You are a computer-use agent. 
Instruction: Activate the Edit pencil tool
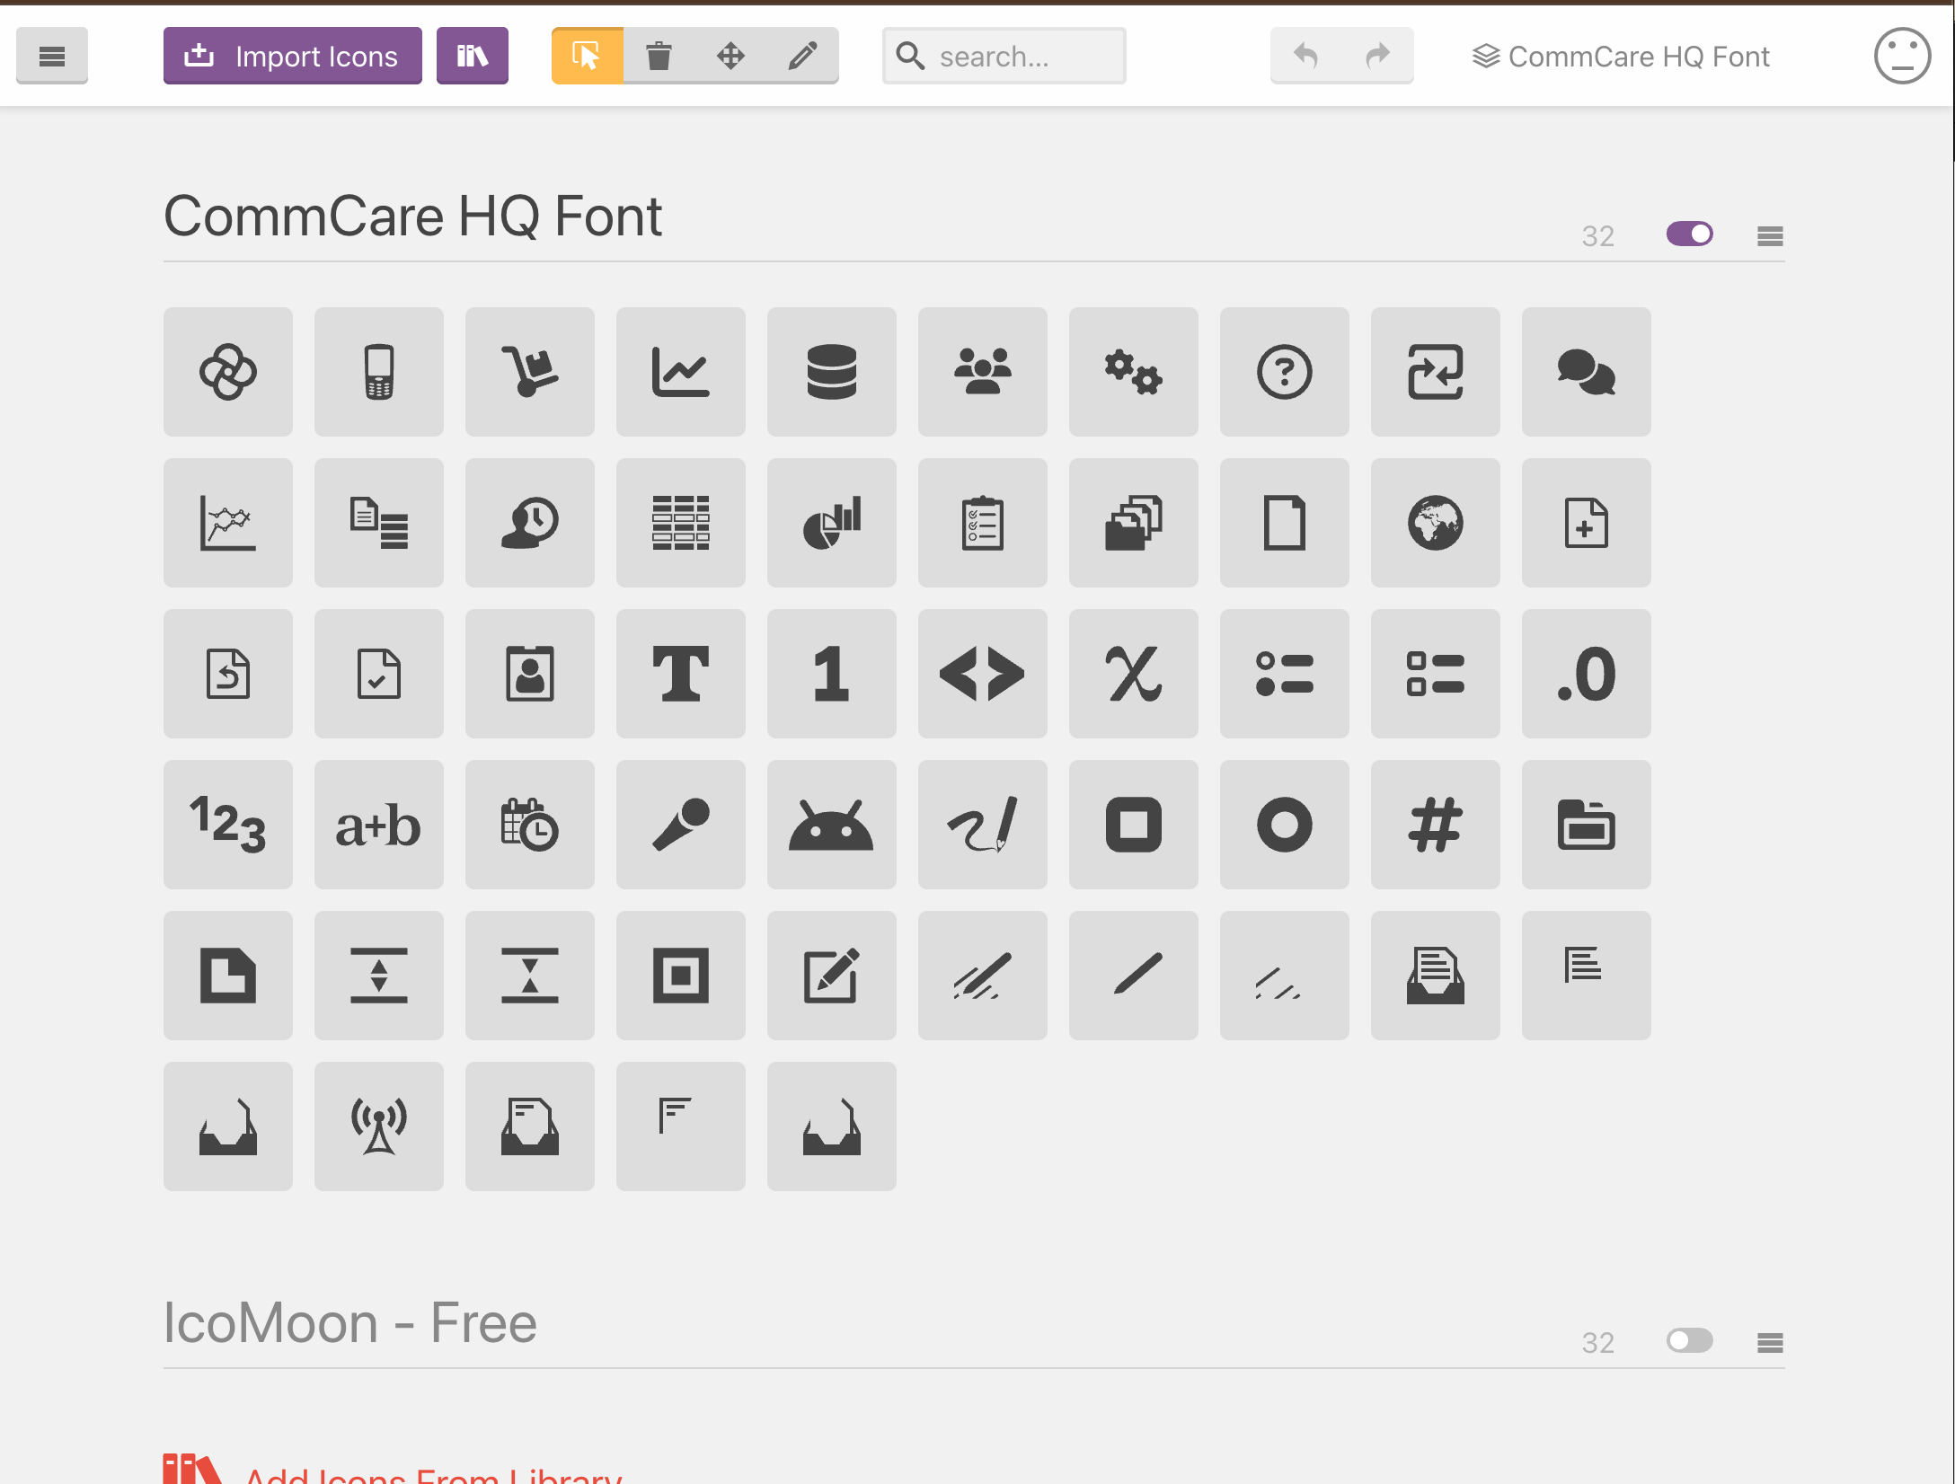(802, 56)
